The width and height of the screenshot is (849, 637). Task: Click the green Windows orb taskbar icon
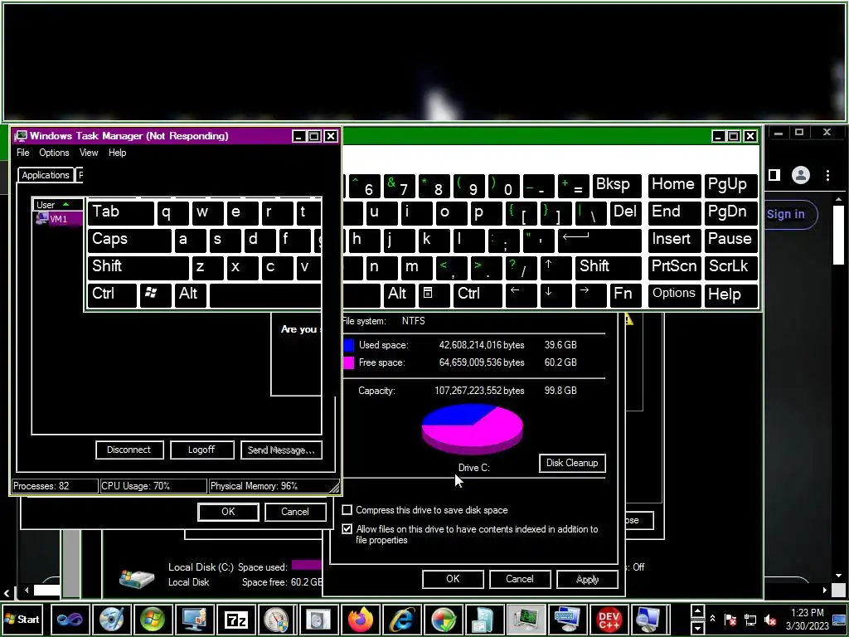pos(153,619)
